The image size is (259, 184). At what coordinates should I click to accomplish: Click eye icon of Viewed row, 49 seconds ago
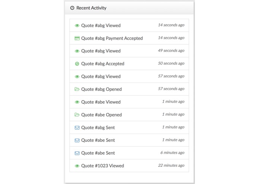pos(77,51)
